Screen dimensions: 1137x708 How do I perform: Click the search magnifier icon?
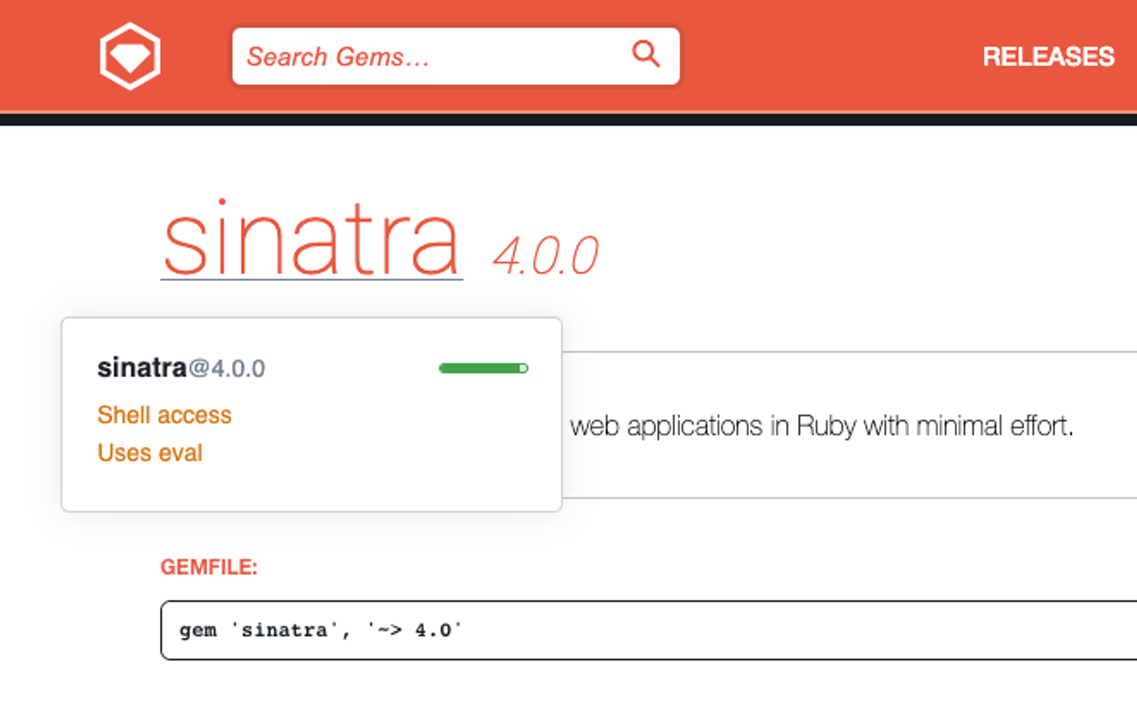(x=646, y=54)
